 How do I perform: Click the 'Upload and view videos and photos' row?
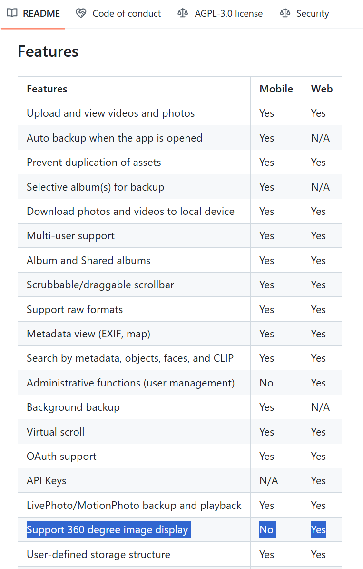click(110, 113)
